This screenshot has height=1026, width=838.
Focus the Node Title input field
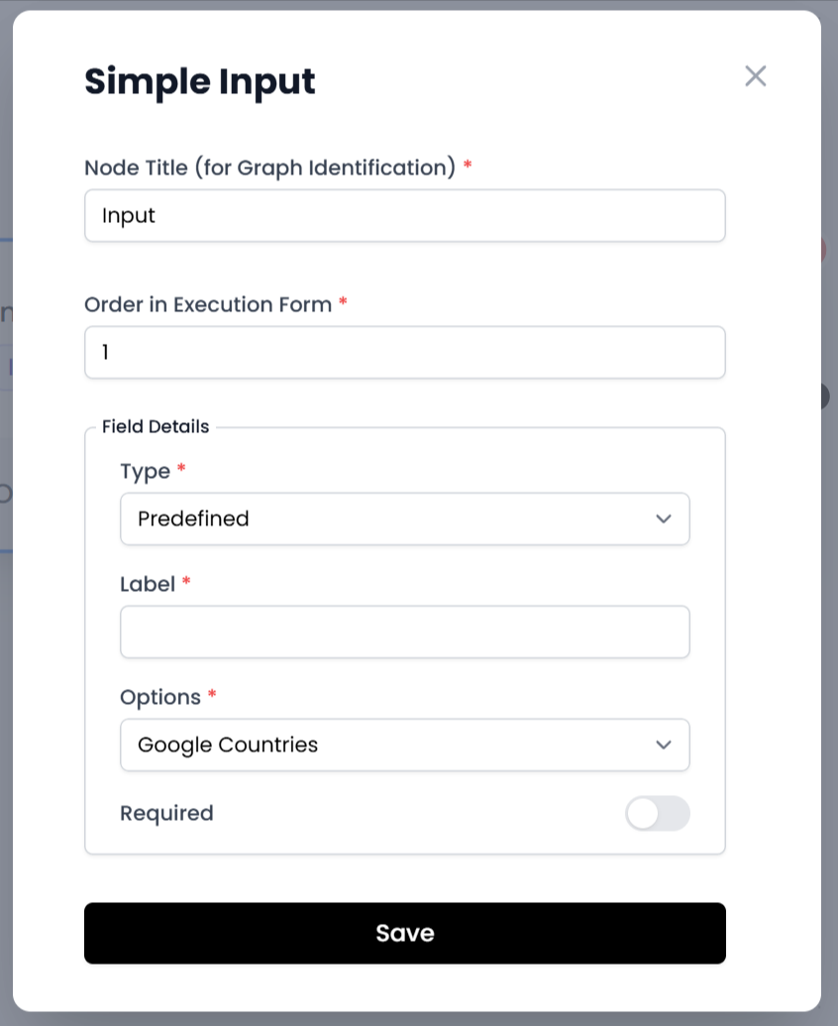(x=404, y=215)
